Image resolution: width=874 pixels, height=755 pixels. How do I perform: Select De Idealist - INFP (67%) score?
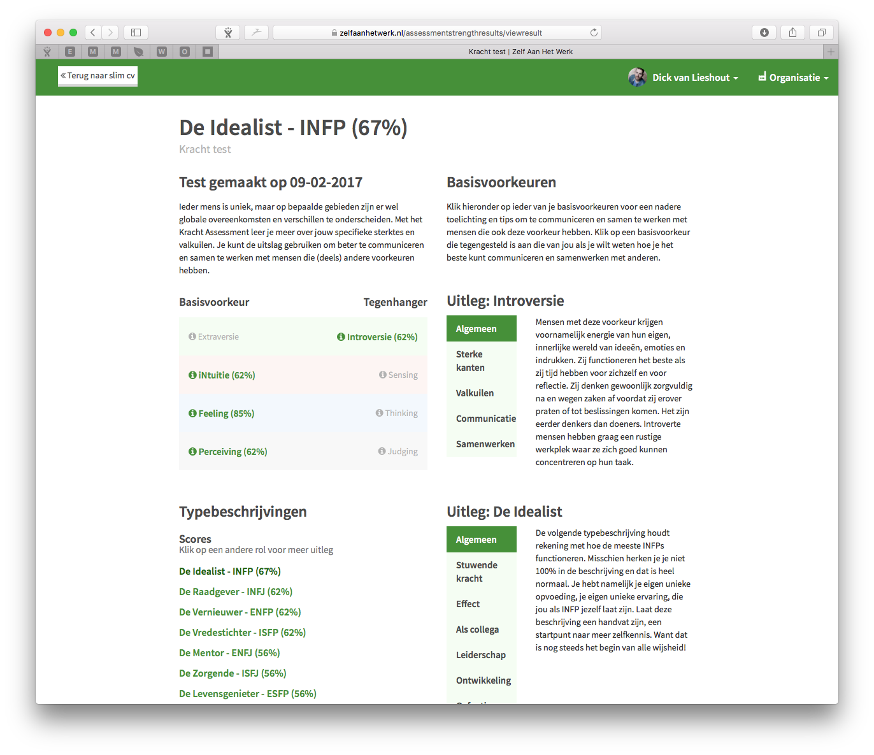point(230,572)
